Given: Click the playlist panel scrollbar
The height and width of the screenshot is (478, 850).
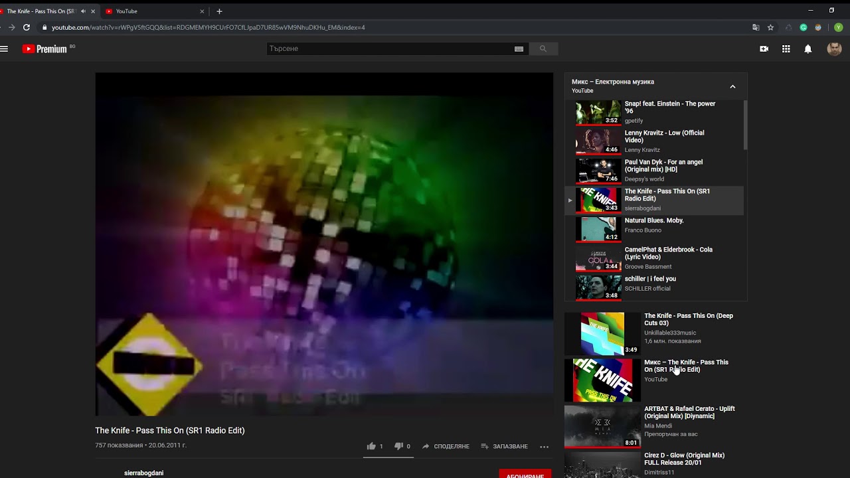Looking at the screenshot, I should tap(745, 125).
